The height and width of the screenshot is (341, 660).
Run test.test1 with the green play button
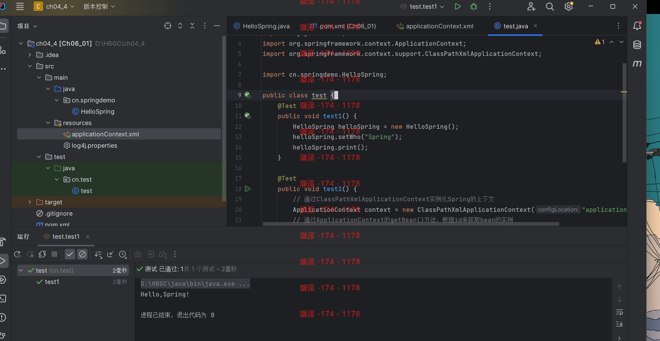click(458, 6)
